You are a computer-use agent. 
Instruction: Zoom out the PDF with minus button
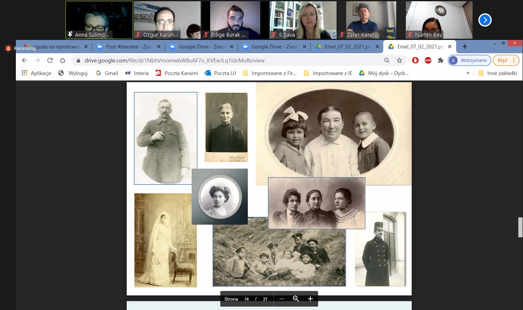(x=282, y=299)
